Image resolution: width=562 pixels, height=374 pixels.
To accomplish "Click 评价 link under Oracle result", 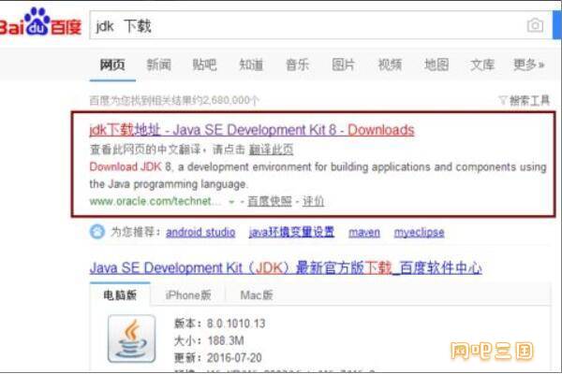I will (313, 201).
